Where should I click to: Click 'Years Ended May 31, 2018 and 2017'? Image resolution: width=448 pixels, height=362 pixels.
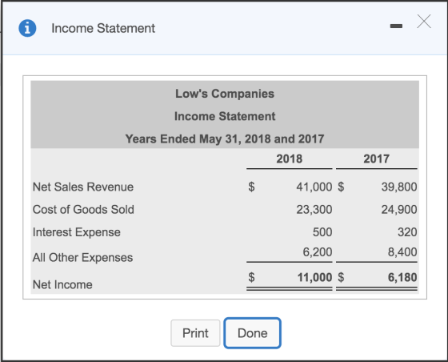coord(225,139)
